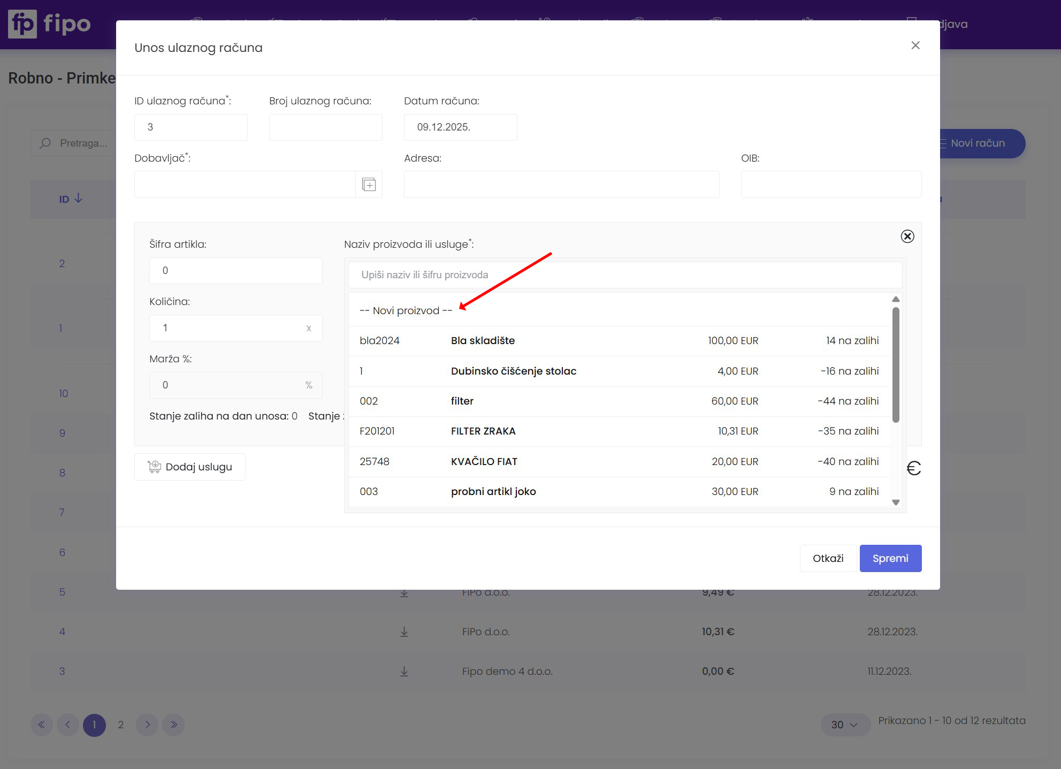The width and height of the screenshot is (1061, 769).
Task: Download the Fipo demo 4 d.o.o. invoice
Action: (404, 672)
